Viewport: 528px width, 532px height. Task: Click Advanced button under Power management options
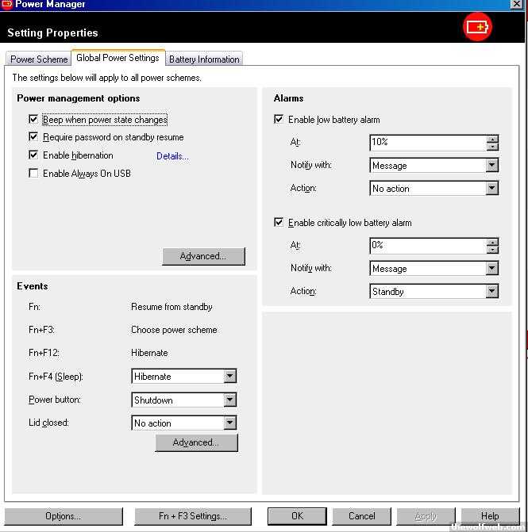click(203, 256)
